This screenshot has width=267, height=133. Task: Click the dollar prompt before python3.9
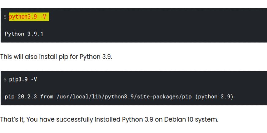tap(5, 17)
